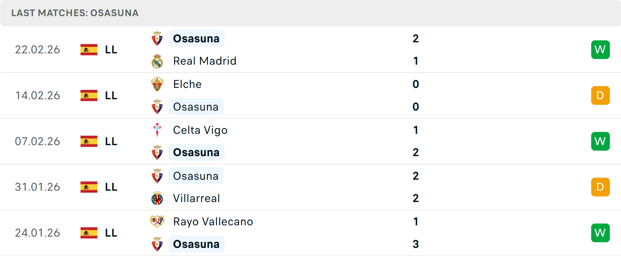The image size is (621, 256).
Task: Click the Osasuna crest in the Elche fixture
Action: tap(157, 107)
